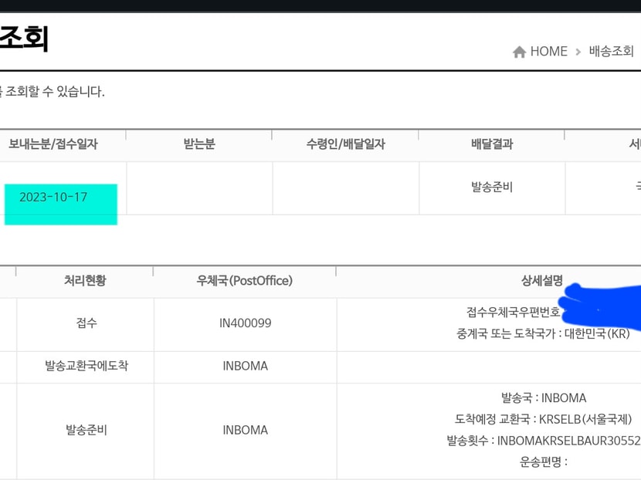Select the highlighted 2023-10-17 date cell
Viewport: 641px width, 480px height.
pyautogui.click(x=53, y=198)
